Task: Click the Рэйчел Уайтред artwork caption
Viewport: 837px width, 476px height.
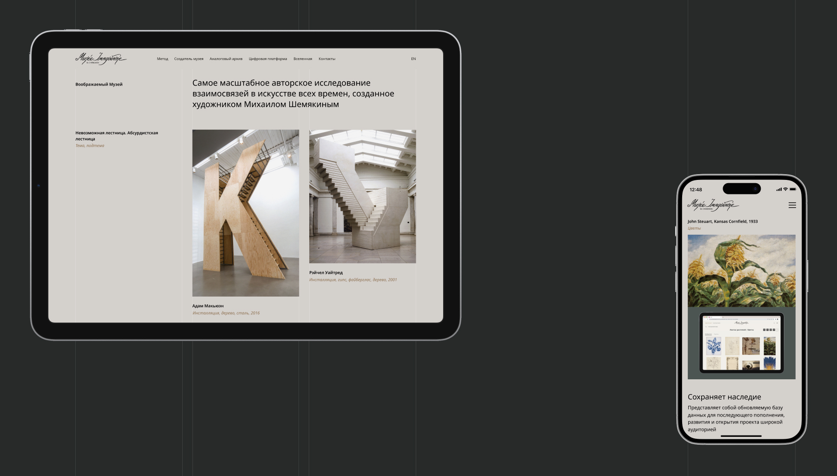Action: 326,272
